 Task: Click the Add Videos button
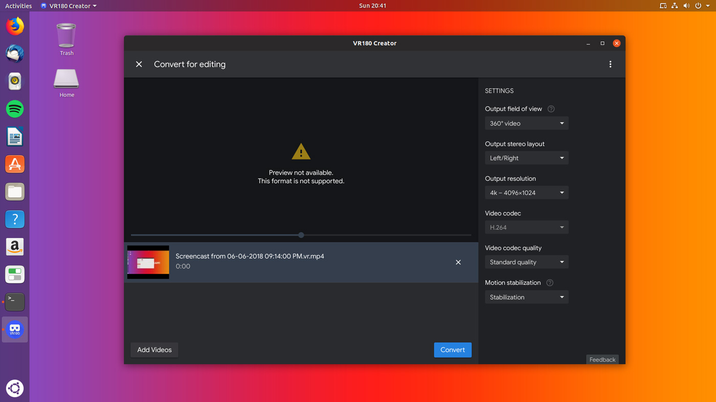click(154, 350)
